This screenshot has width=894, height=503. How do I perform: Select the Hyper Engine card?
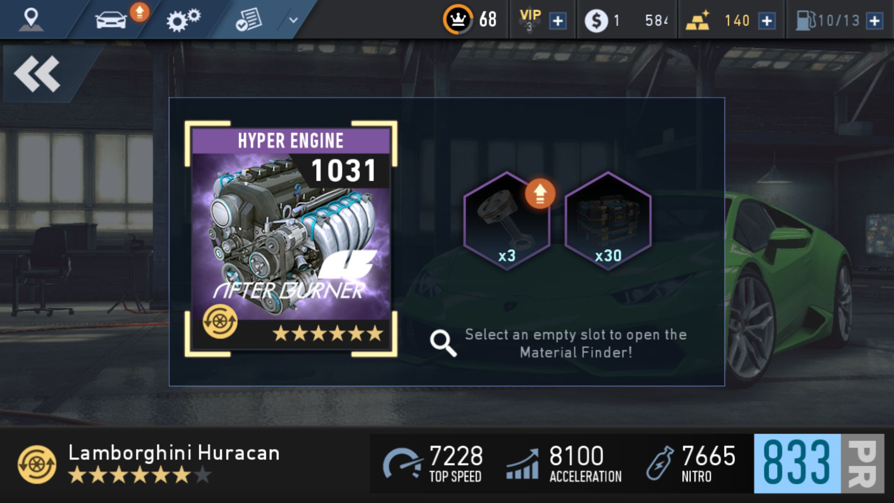(x=291, y=239)
